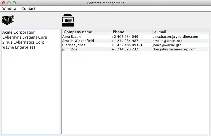This screenshot has height=136, width=211.
Task: Click the Phone column header
Action: [118, 32]
